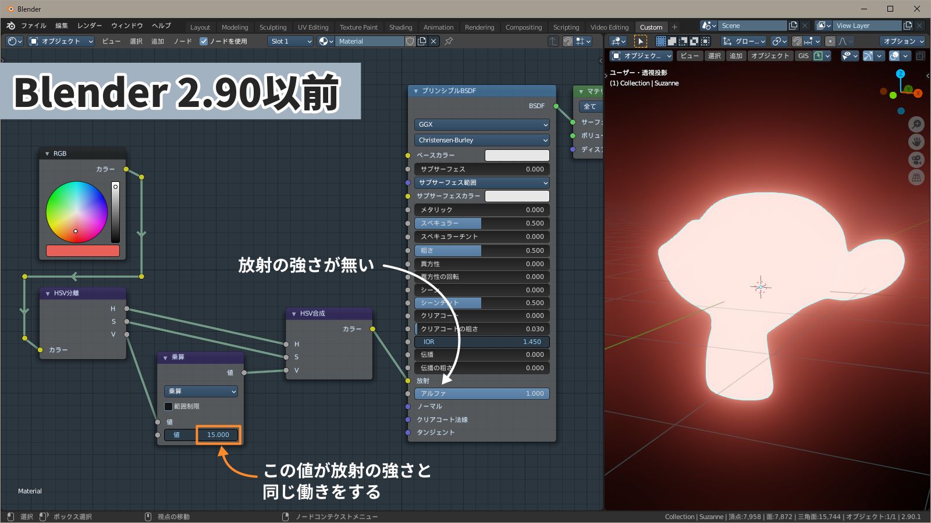Screen dimensions: 931x523
Task: Collapse the プリンシプルBSDF node triangle
Action: (x=415, y=91)
